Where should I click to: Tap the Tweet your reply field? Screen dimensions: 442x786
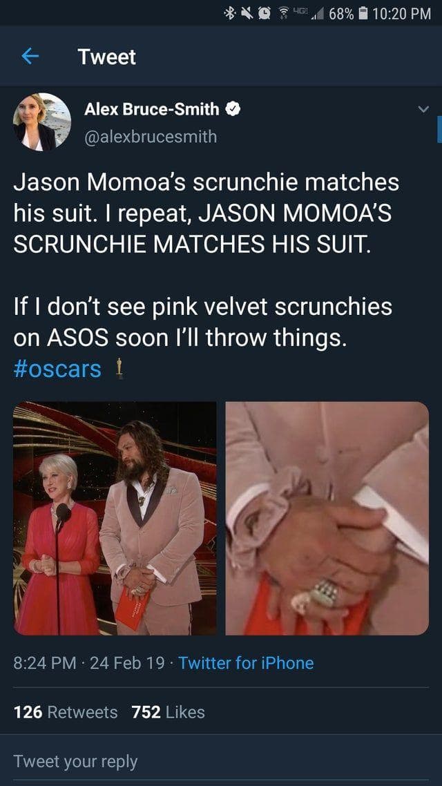tap(221, 761)
